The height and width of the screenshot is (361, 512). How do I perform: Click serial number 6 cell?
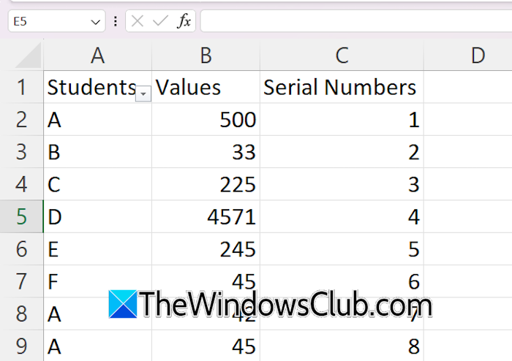pos(342,281)
